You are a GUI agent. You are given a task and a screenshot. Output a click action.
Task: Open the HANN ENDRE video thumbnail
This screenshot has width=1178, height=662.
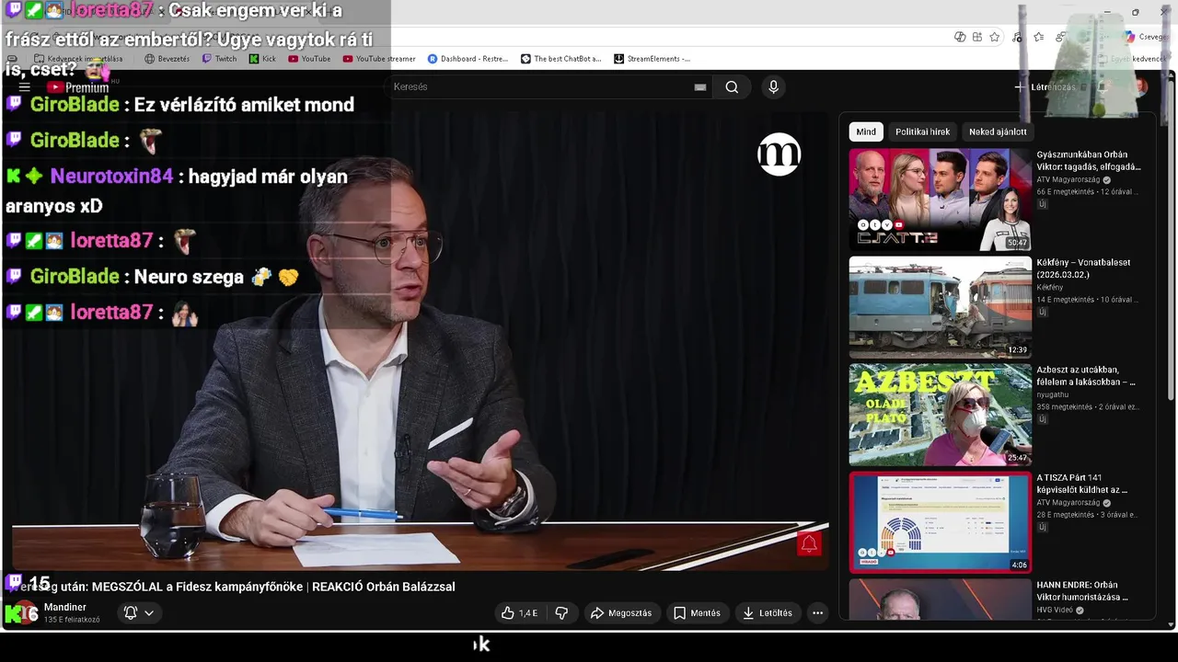[940, 599]
